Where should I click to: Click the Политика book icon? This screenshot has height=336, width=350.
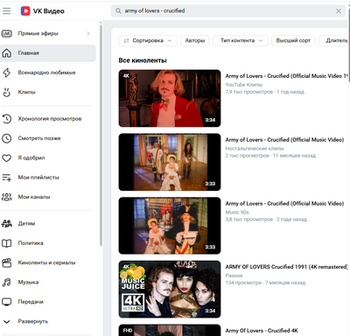(6, 243)
